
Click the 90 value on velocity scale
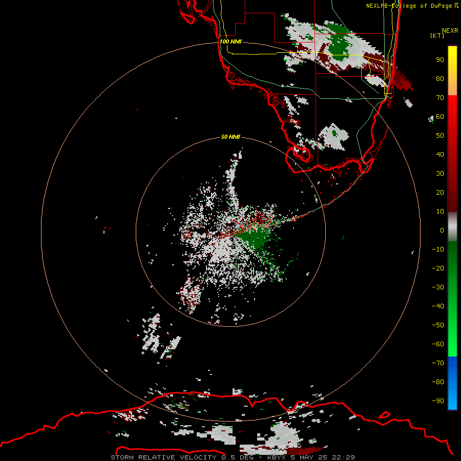[440, 60]
